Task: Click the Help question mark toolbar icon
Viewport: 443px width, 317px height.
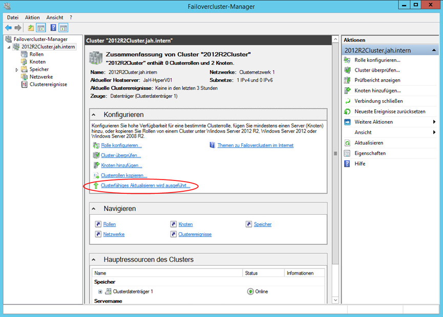Action: [x=53, y=28]
